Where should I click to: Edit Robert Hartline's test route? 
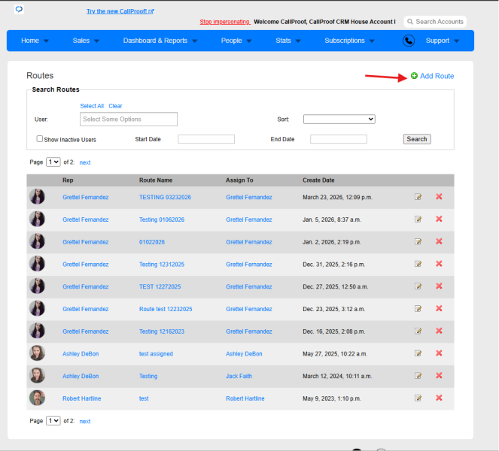coord(418,398)
